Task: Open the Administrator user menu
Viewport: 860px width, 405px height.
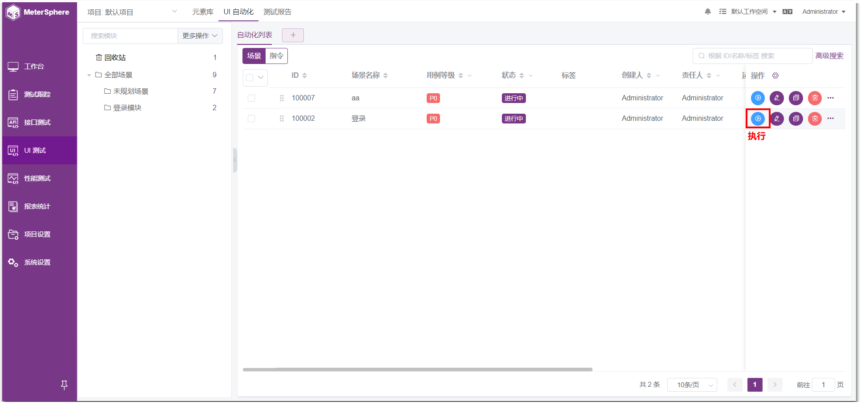Action: pos(824,12)
